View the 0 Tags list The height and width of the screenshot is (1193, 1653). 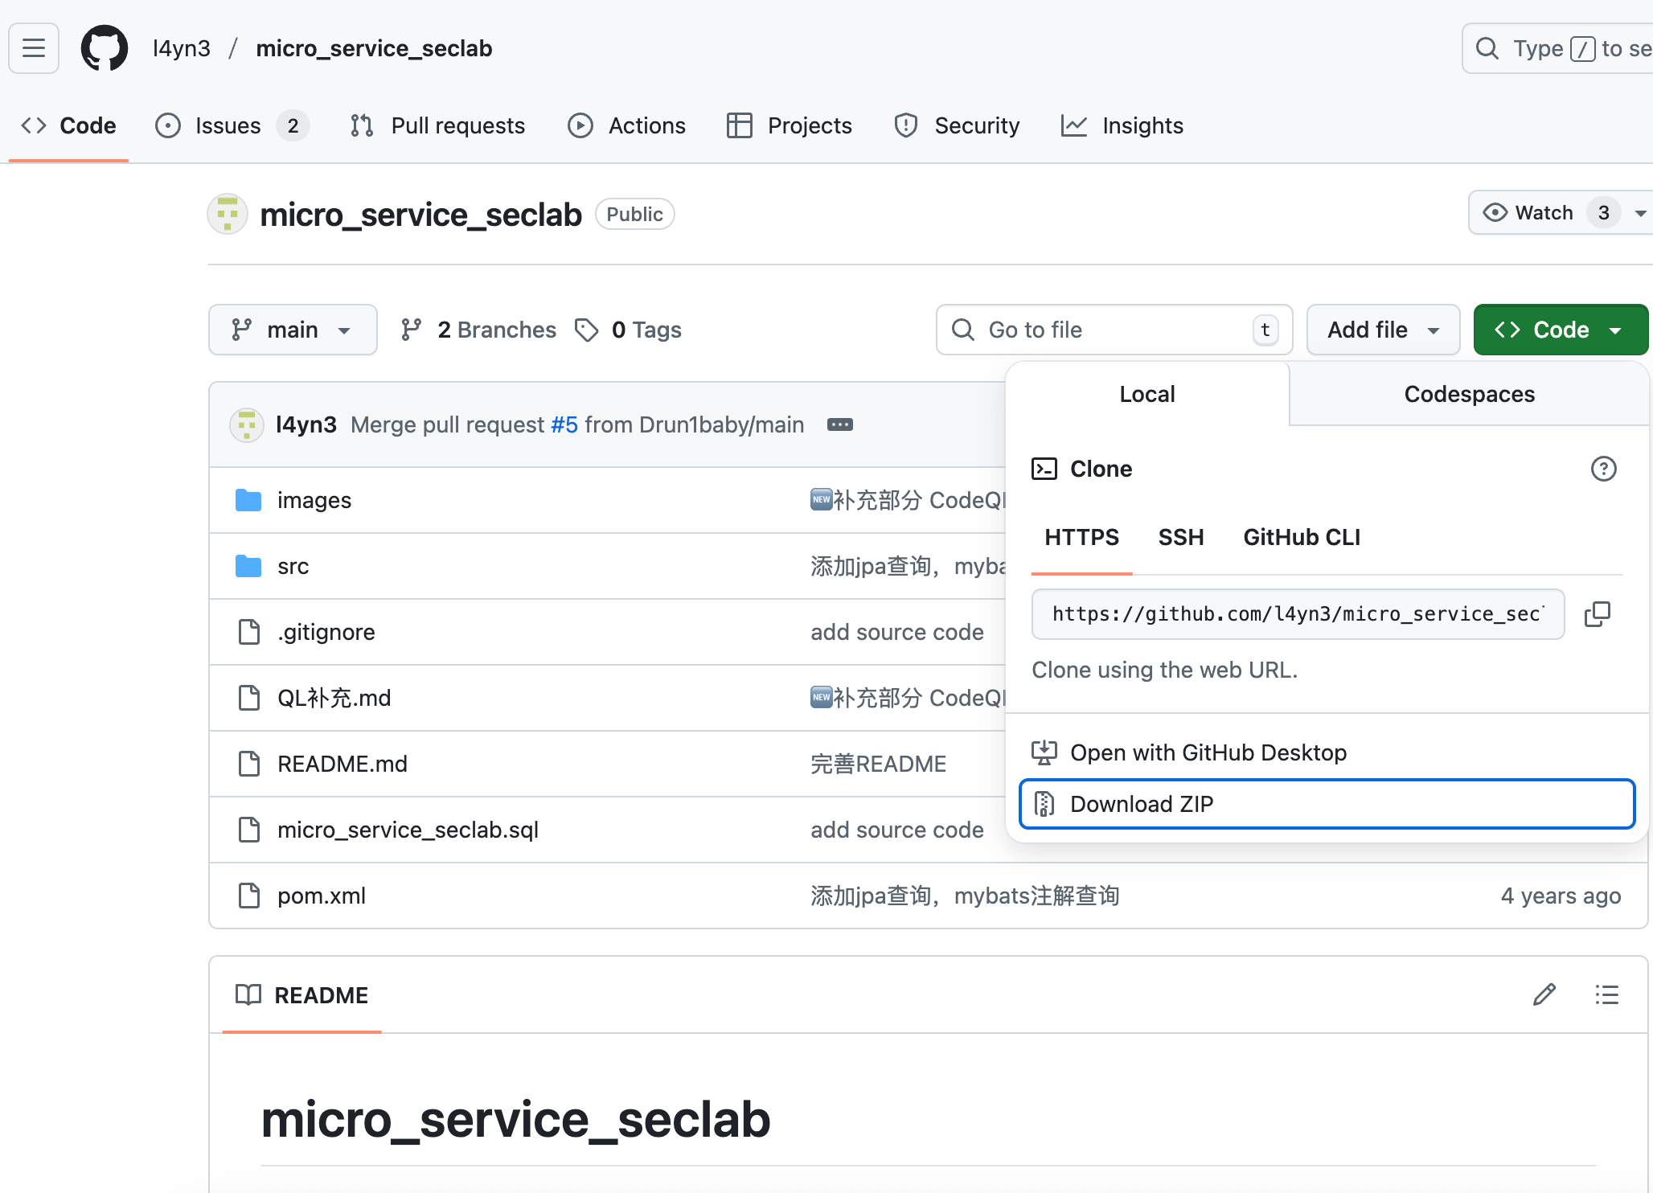[x=628, y=330]
